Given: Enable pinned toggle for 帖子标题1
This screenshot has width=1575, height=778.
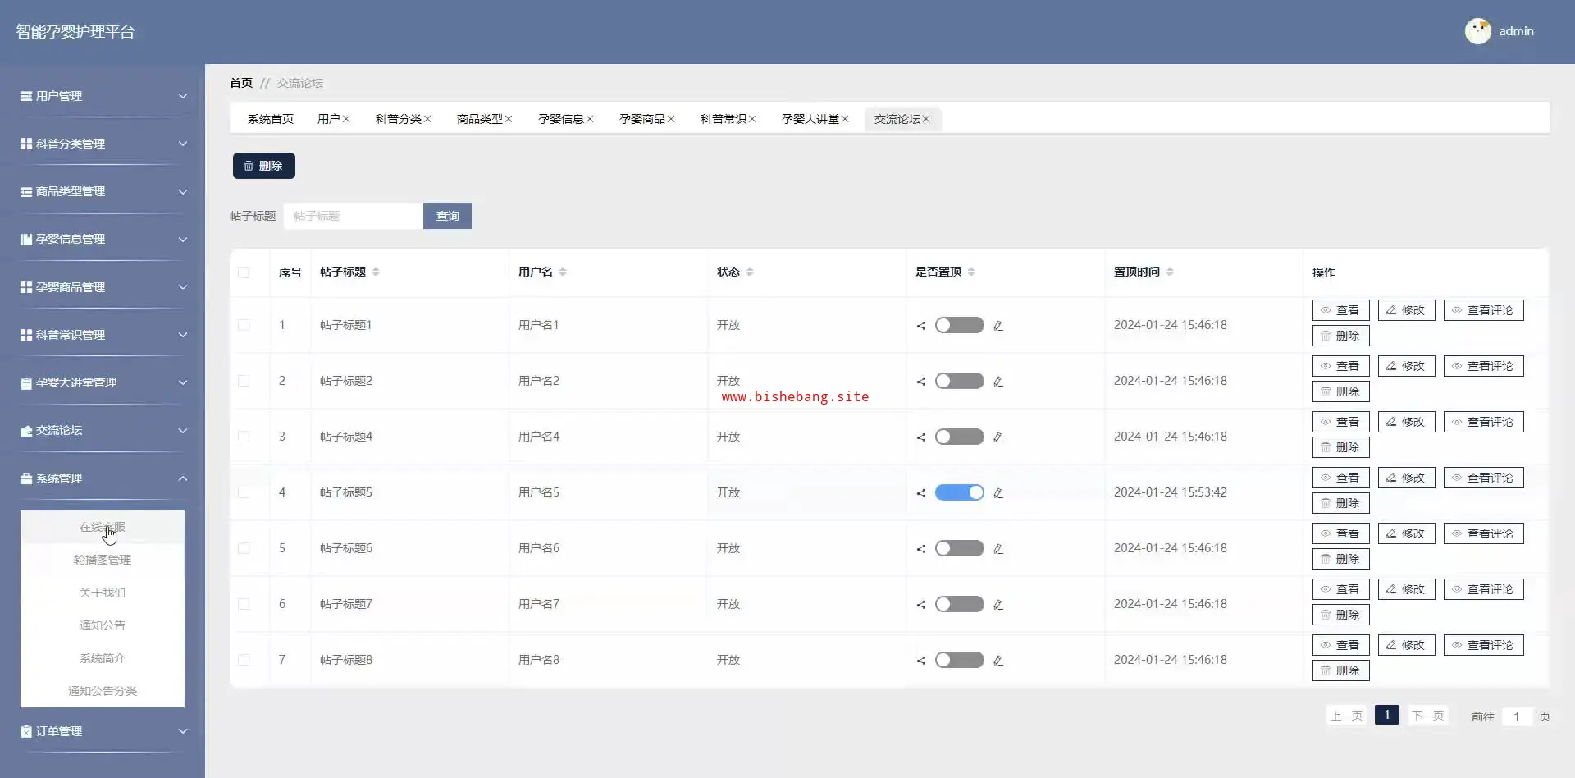Looking at the screenshot, I should 959,325.
